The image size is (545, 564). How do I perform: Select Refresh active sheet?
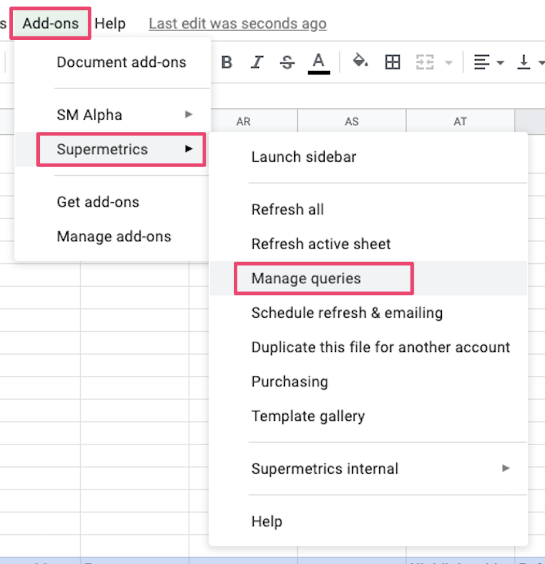click(369, 244)
